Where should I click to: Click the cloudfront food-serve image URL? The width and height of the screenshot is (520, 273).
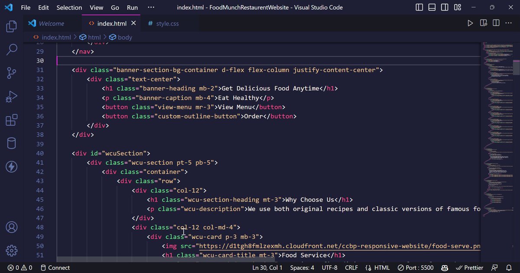click(x=339, y=246)
